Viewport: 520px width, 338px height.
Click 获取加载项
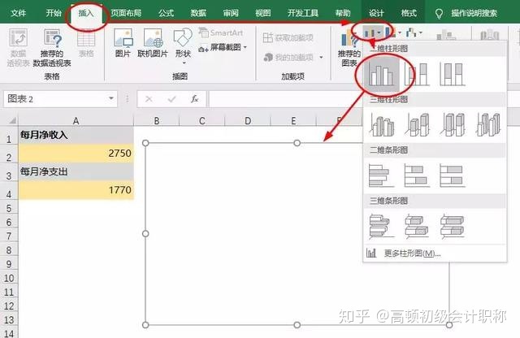[x=288, y=37]
